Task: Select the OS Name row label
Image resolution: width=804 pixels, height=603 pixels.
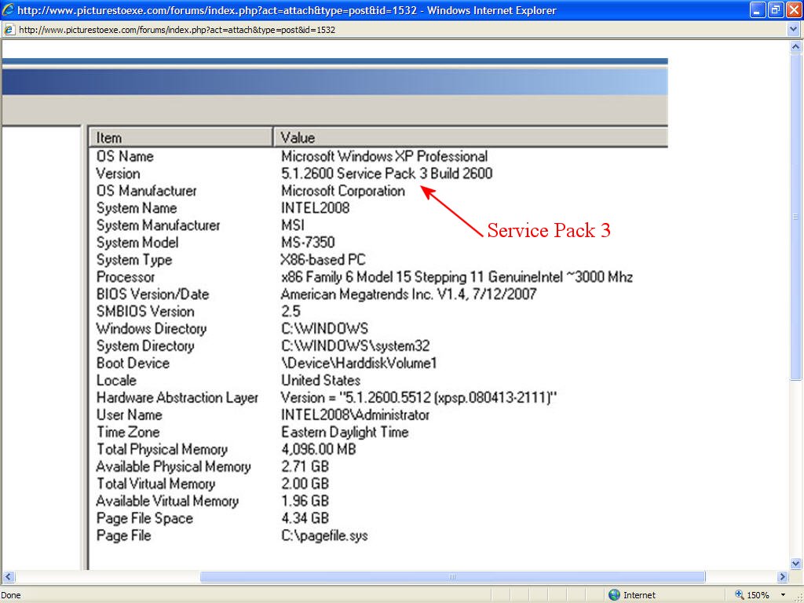Action: [x=125, y=156]
